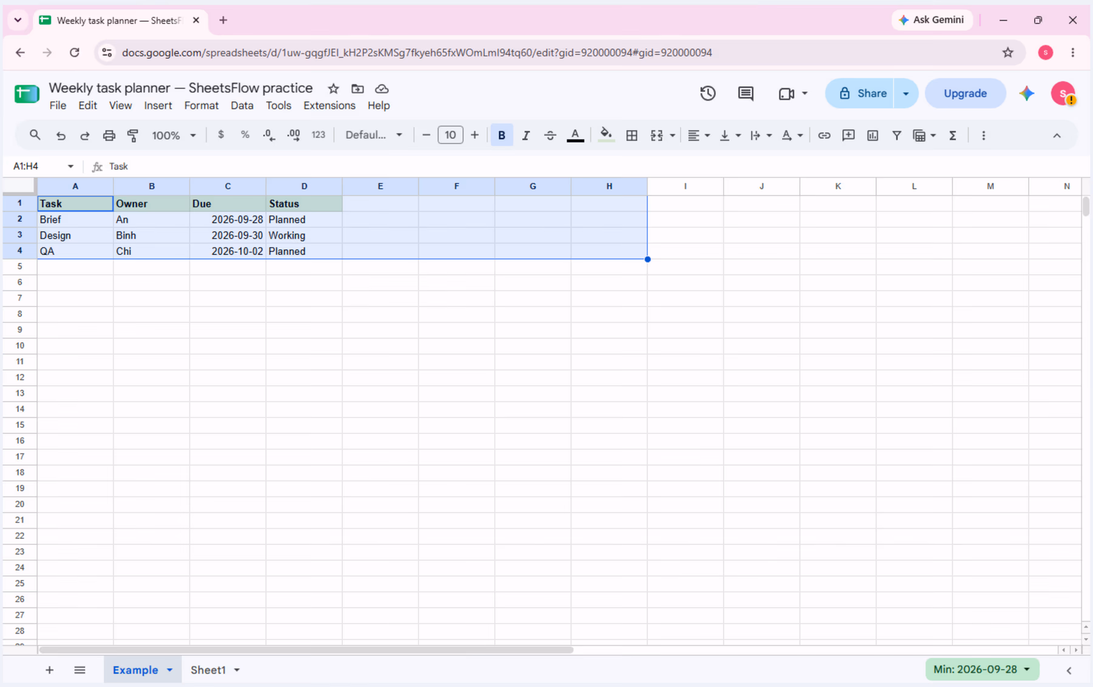Open the fill color picker
Image resolution: width=1093 pixels, height=687 pixels.
tap(605, 135)
